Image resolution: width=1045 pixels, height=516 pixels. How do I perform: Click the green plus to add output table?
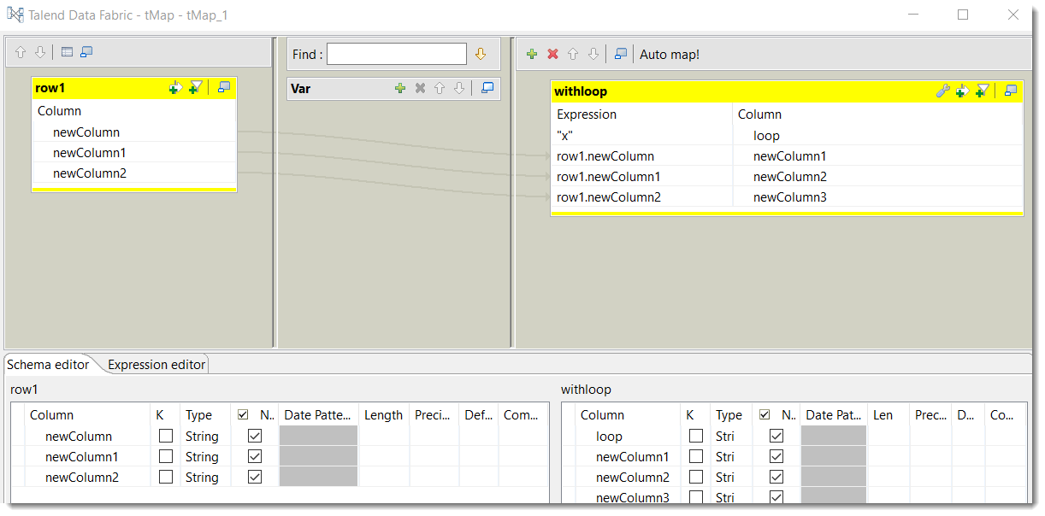point(532,54)
